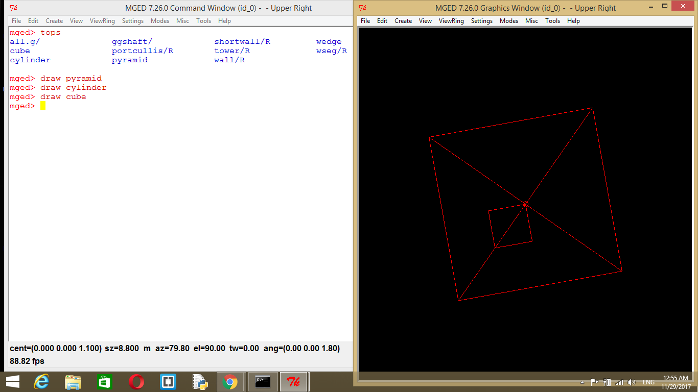Open the Help menu in the Command Window
Viewport: 698px width, 392px height.
pyautogui.click(x=224, y=21)
